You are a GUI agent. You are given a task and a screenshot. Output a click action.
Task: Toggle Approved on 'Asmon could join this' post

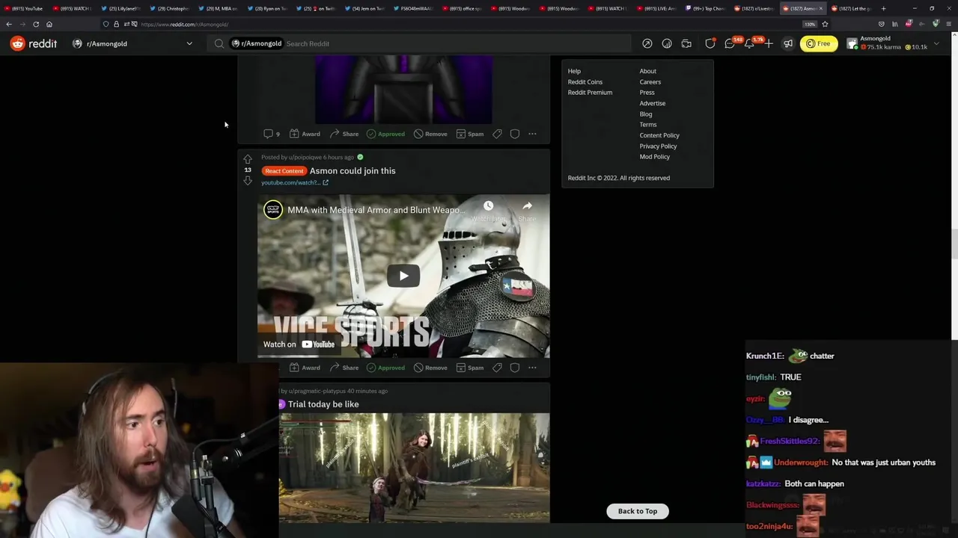pyautogui.click(x=385, y=368)
